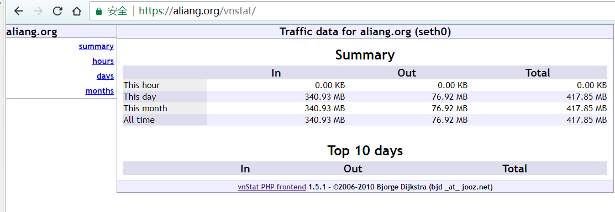The height and width of the screenshot is (212, 615).
Task: Open the summary link in the sidebar
Action: click(x=96, y=46)
